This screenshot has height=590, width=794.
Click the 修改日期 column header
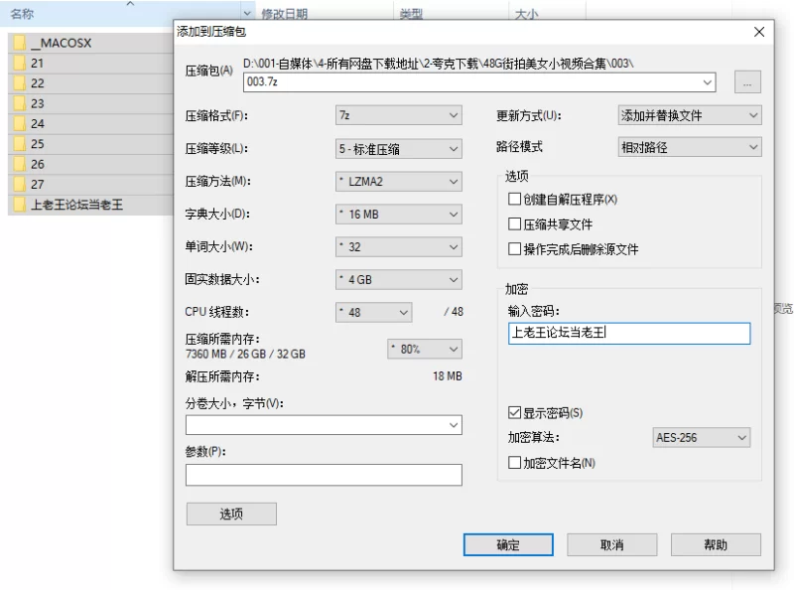285,14
